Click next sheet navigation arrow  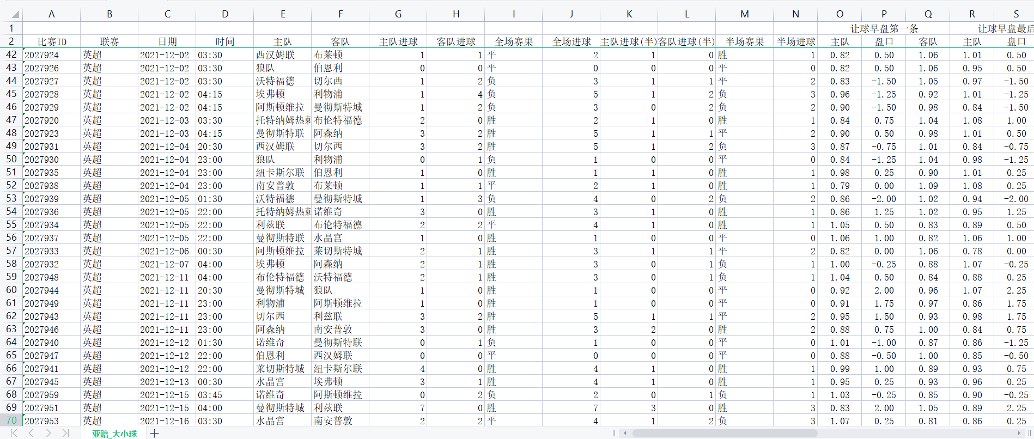coord(48,433)
